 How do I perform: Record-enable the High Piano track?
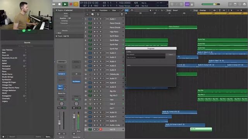pyautogui.click(x=100, y=32)
